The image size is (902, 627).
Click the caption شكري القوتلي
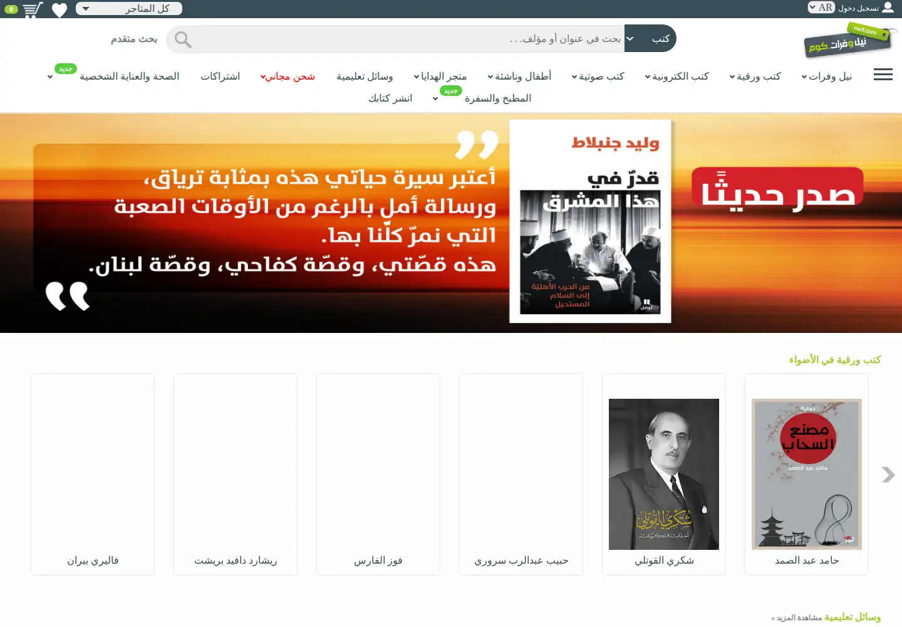[x=664, y=561]
